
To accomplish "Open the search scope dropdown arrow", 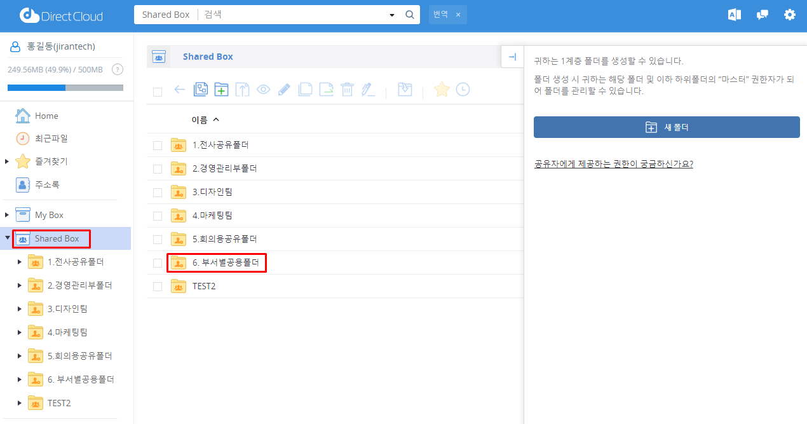I will click(x=391, y=15).
